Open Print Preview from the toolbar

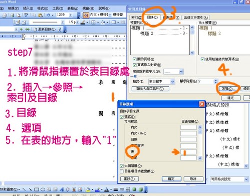(19, 15)
